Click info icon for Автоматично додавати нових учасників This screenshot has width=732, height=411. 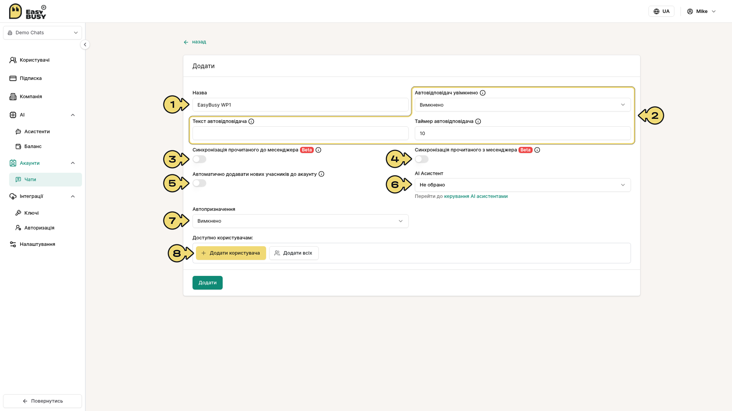coord(321,174)
